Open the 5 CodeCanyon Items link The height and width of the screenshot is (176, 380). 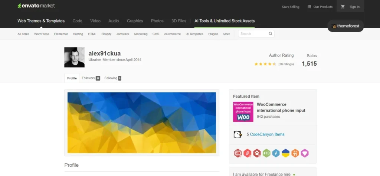point(267,134)
